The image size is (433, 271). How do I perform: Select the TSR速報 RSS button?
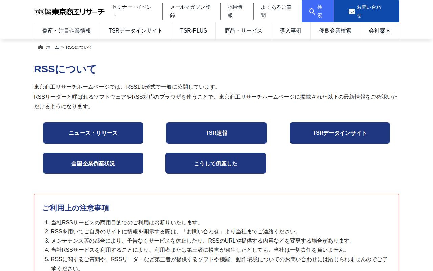(216, 133)
